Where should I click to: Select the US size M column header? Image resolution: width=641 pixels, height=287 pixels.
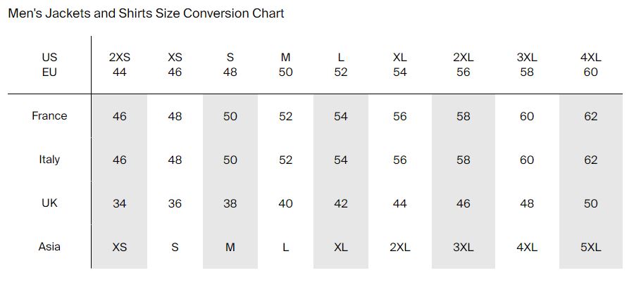pyautogui.click(x=285, y=58)
